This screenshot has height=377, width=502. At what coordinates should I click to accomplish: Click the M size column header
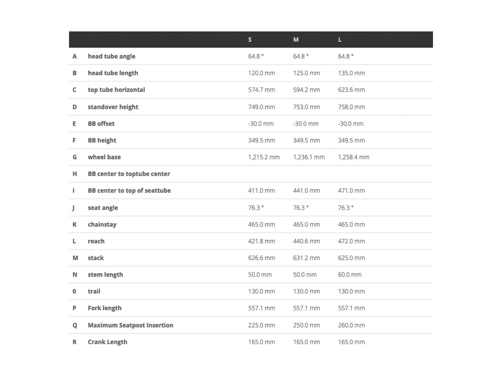(296, 40)
